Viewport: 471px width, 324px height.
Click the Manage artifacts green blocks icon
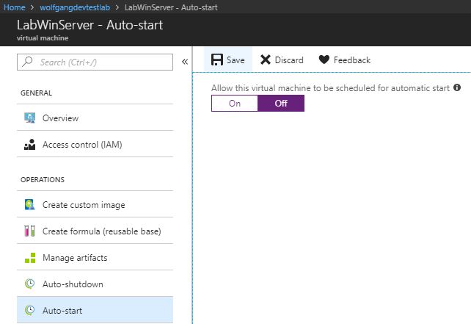(x=30, y=258)
